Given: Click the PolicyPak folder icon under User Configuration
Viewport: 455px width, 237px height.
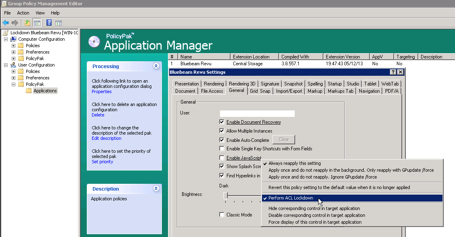Looking at the screenshot, I should coord(21,84).
